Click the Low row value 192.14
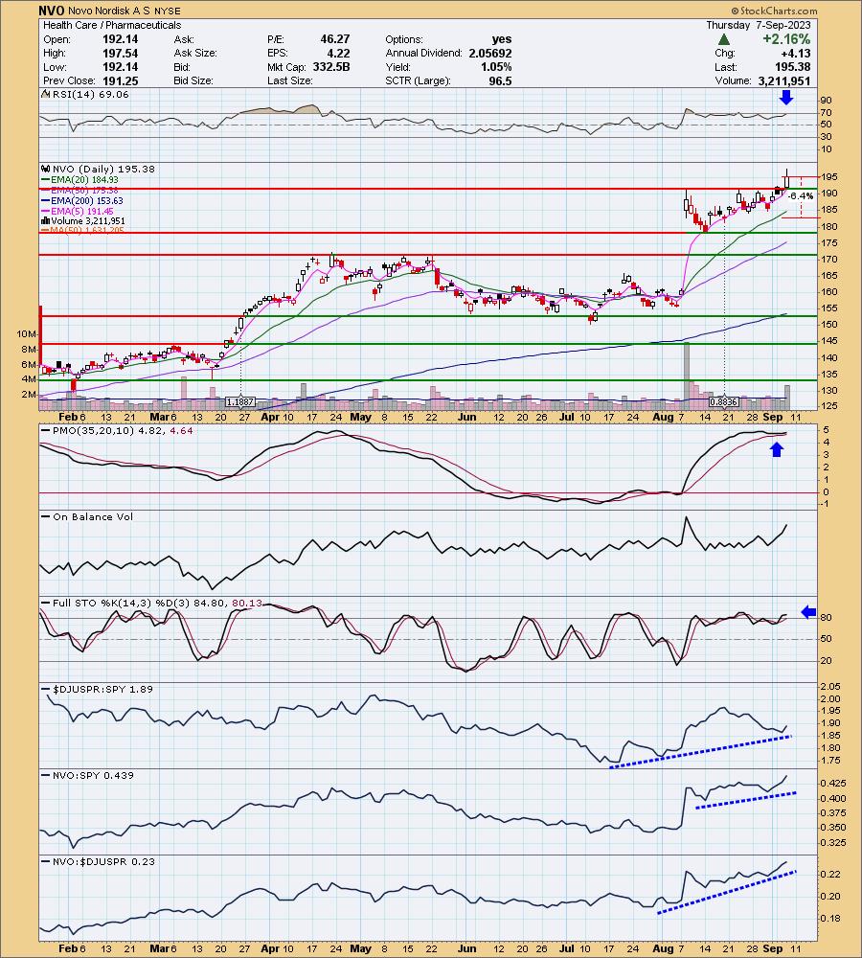Image resolution: width=862 pixels, height=958 pixels. (120, 67)
